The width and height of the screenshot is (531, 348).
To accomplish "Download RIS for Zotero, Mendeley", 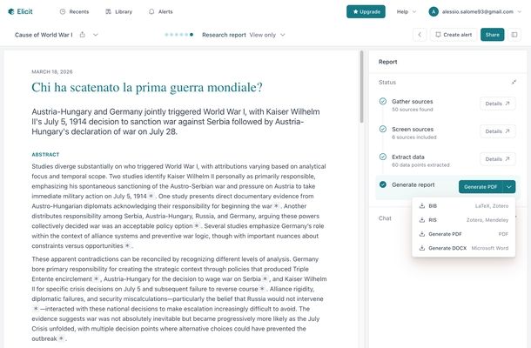I will click(x=464, y=220).
